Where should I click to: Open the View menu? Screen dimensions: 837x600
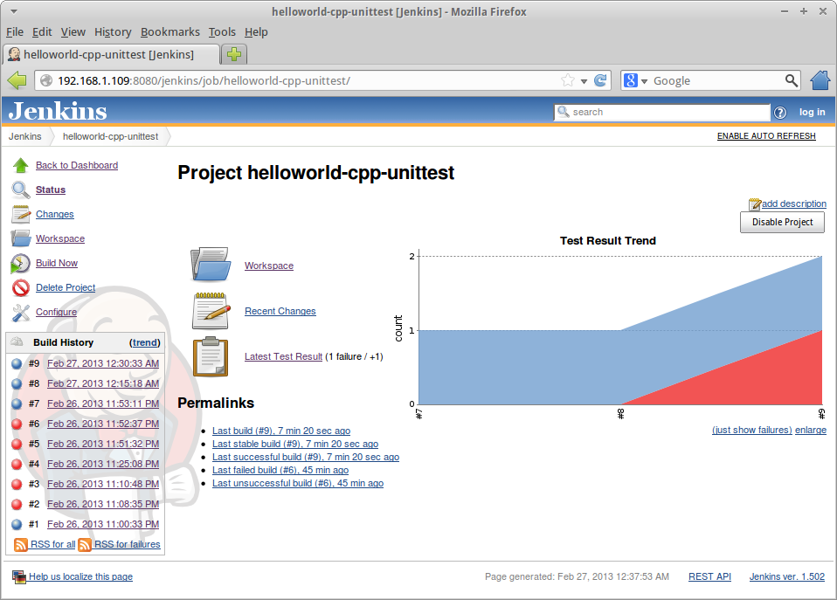tap(73, 32)
